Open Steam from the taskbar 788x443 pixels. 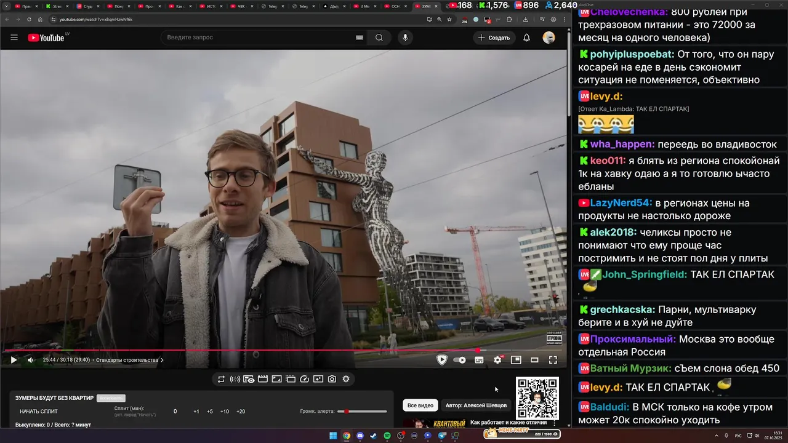click(374, 436)
